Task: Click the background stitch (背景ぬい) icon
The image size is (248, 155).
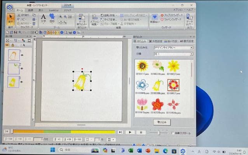Action: pyautogui.click(x=155, y=19)
